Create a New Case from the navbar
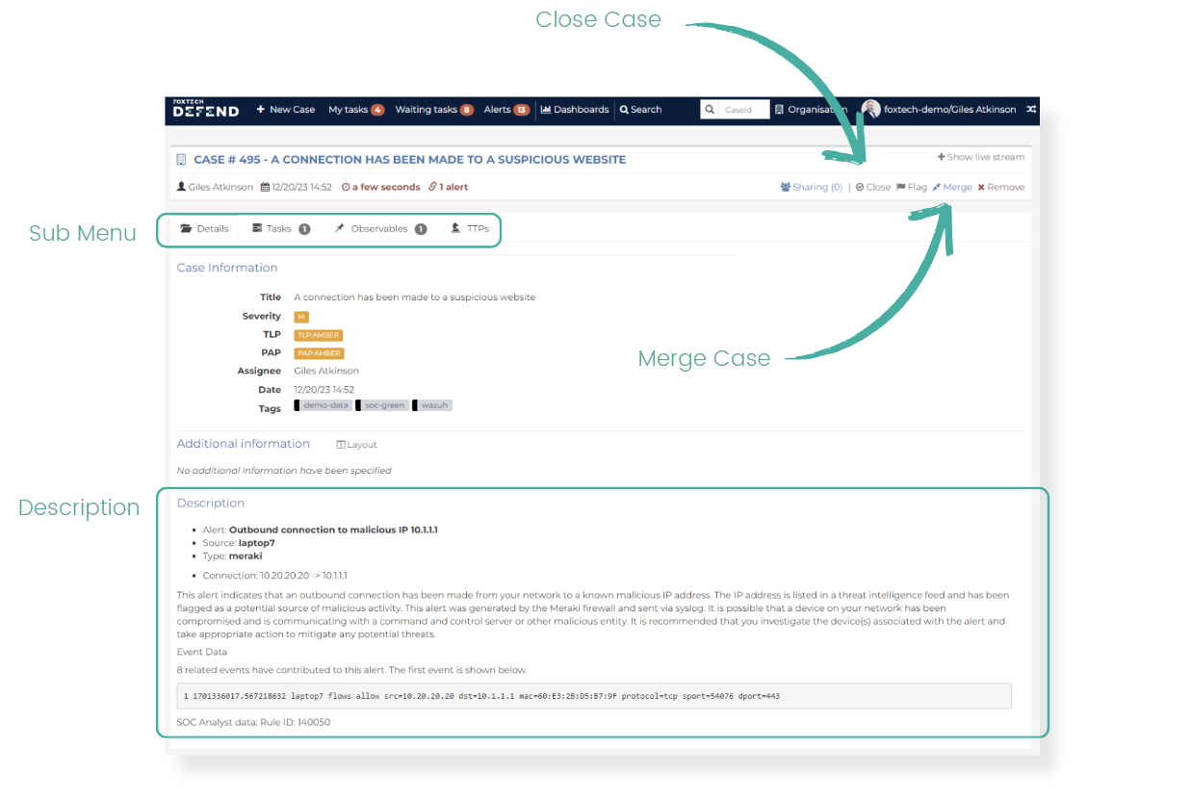 (x=286, y=110)
